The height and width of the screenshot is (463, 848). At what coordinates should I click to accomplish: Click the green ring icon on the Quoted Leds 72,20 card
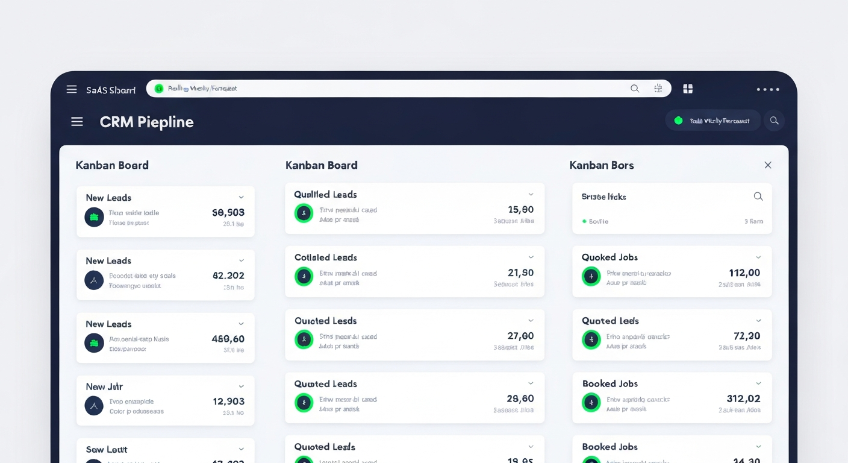[x=591, y=340]
